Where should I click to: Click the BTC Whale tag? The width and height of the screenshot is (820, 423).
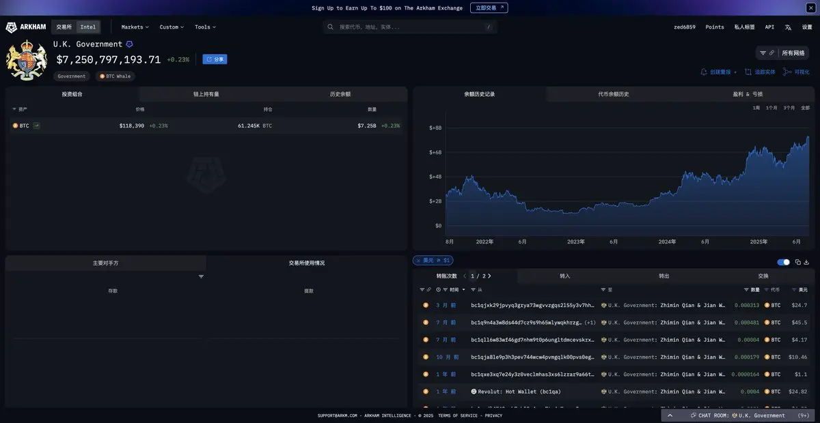tap(115, 76)
